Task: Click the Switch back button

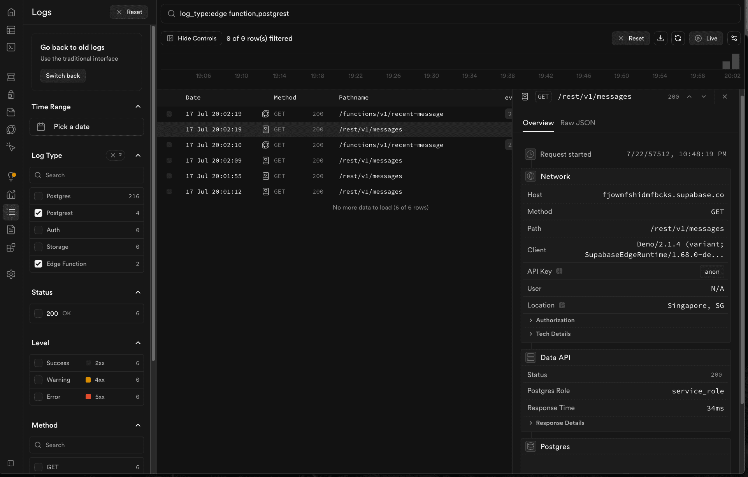Action: pyautogui.click(x=63, y=76)
